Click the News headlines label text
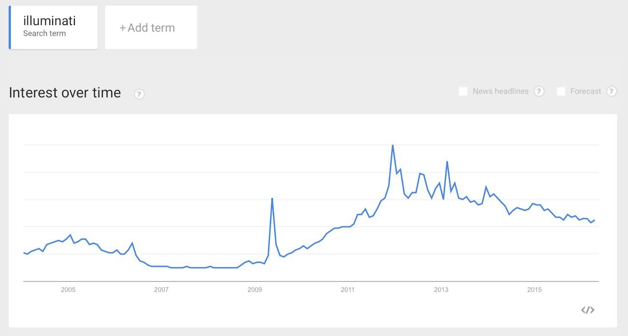Viewport: 628px width, 336px height. point(500,91)
